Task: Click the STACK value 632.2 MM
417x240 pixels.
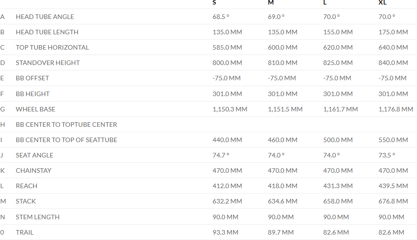Action: [x=227, y=201]
